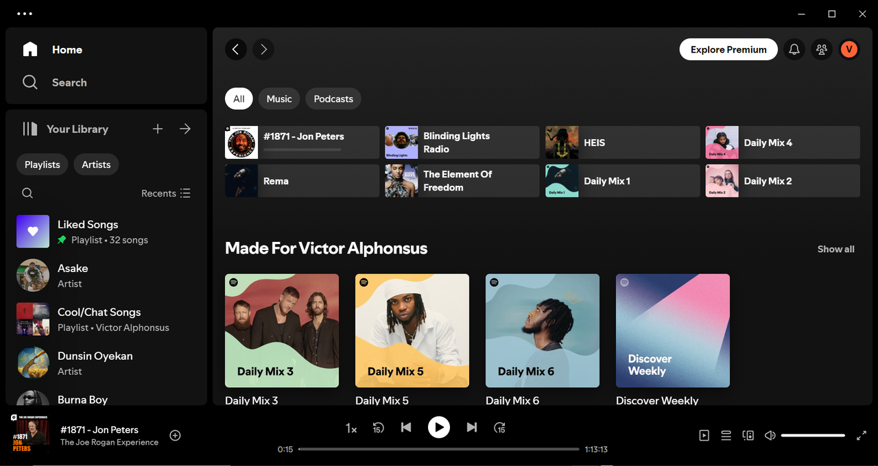Click the playback progress bar
The height and width of the screenshot is (466, 878).
tap(439, 450)
